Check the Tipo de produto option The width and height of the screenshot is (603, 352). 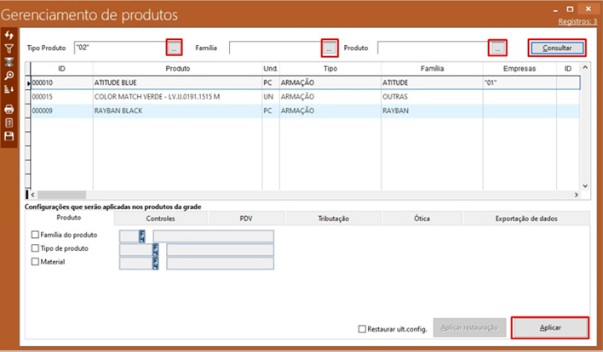pos(35,249)
